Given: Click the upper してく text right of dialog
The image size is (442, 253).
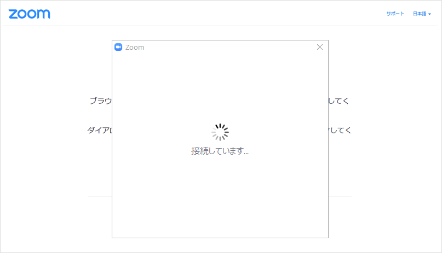Looking at the screenshot, I should coord(338,101).
